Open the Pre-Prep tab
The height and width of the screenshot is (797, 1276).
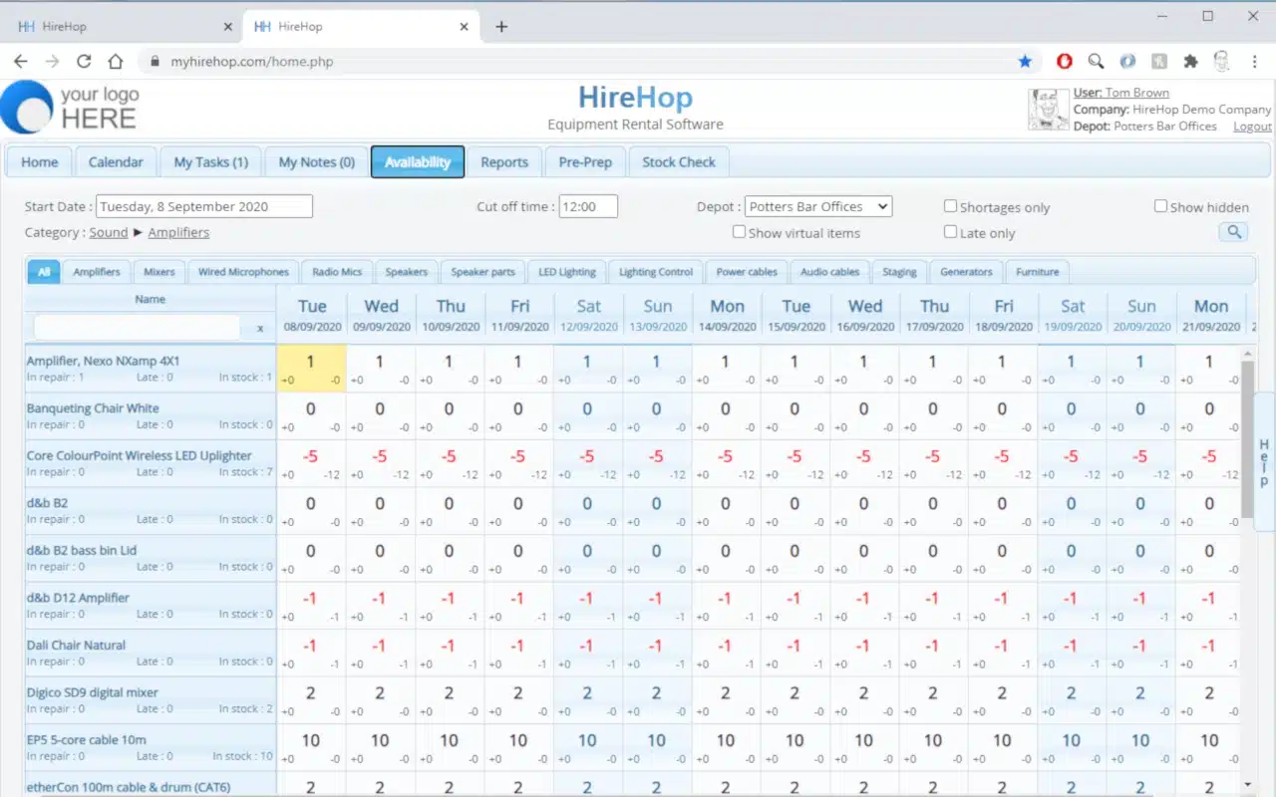(585, 161)
